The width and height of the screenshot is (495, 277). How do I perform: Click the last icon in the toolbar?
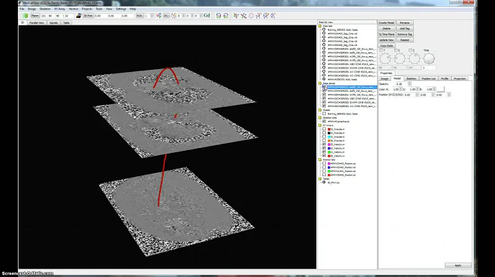point(273,16)
